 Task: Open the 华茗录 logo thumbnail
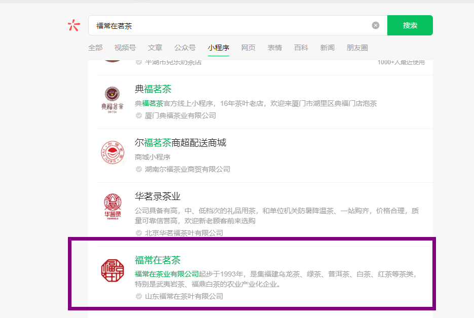[x=113, y=207]
